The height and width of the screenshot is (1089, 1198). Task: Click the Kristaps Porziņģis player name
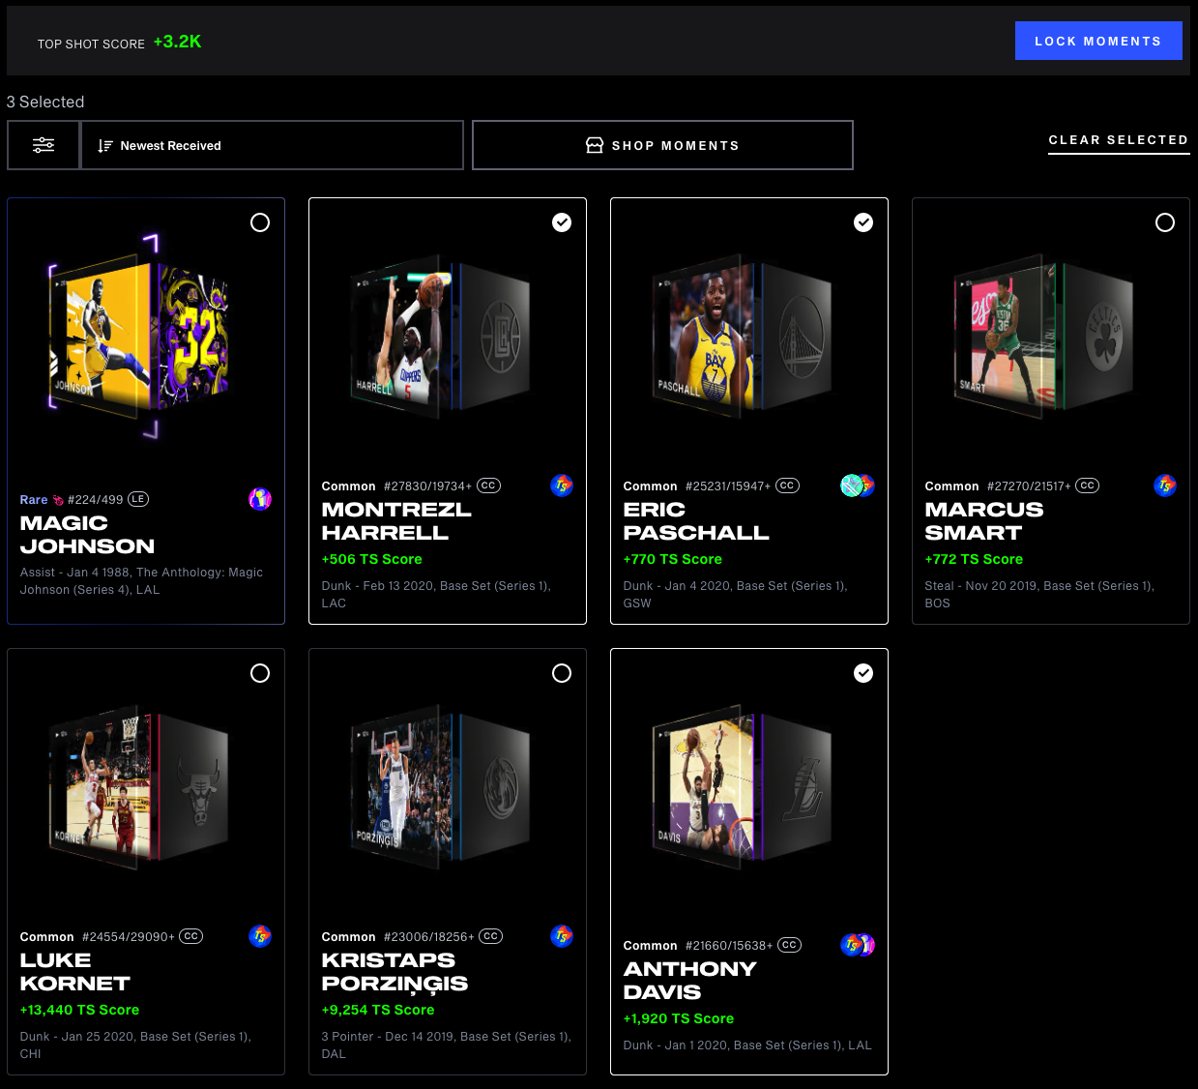click(x=394, y=972)
